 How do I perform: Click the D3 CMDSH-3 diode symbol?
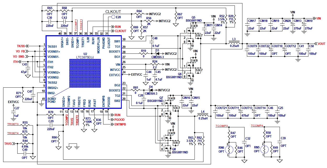(157, 53)
